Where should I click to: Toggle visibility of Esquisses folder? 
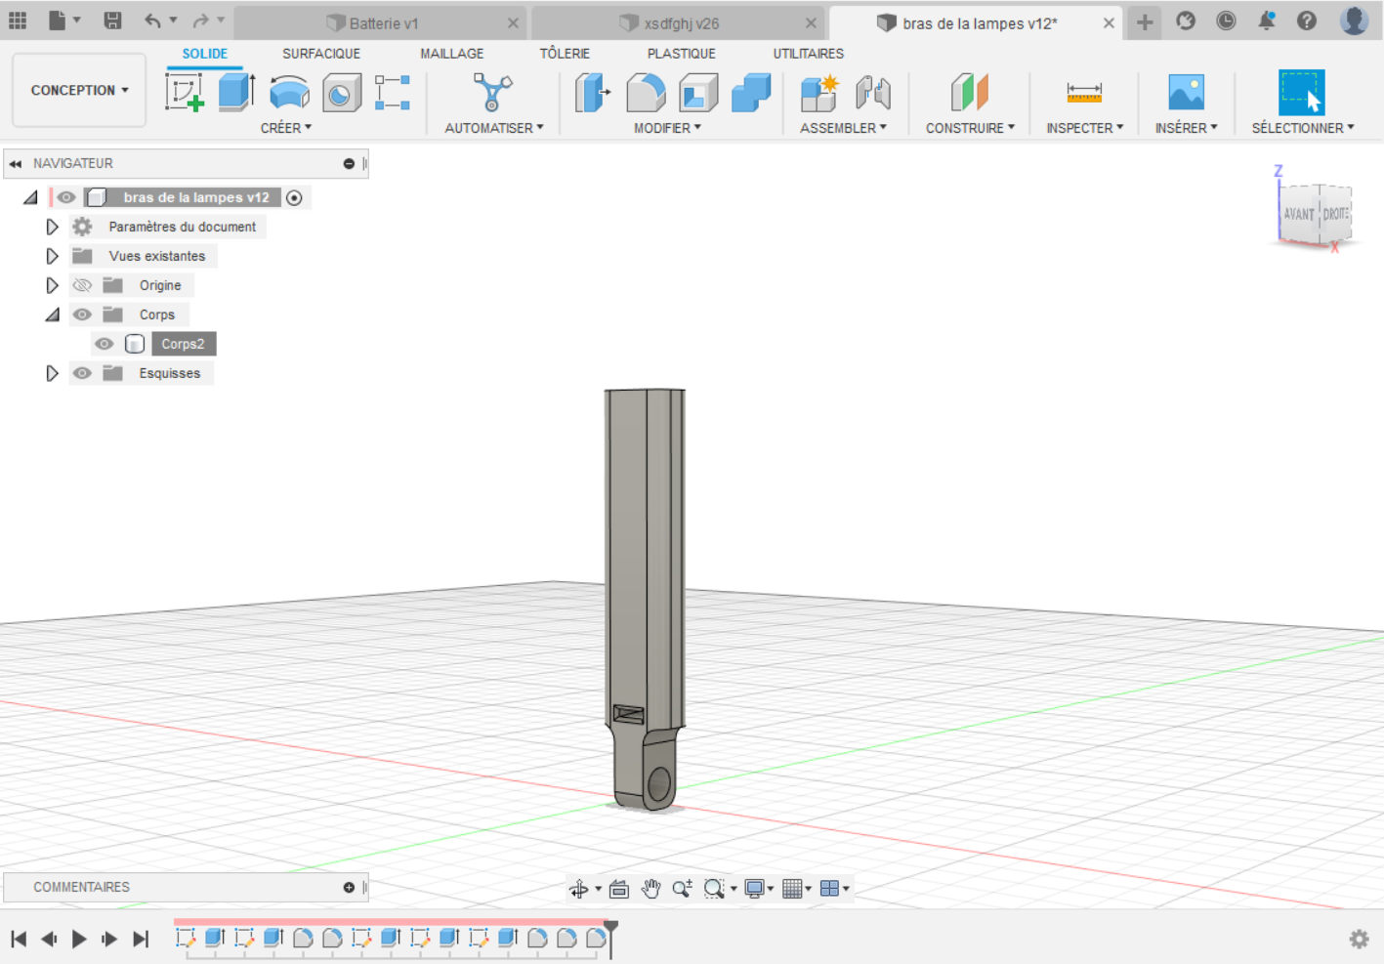[x=82, y=373]
